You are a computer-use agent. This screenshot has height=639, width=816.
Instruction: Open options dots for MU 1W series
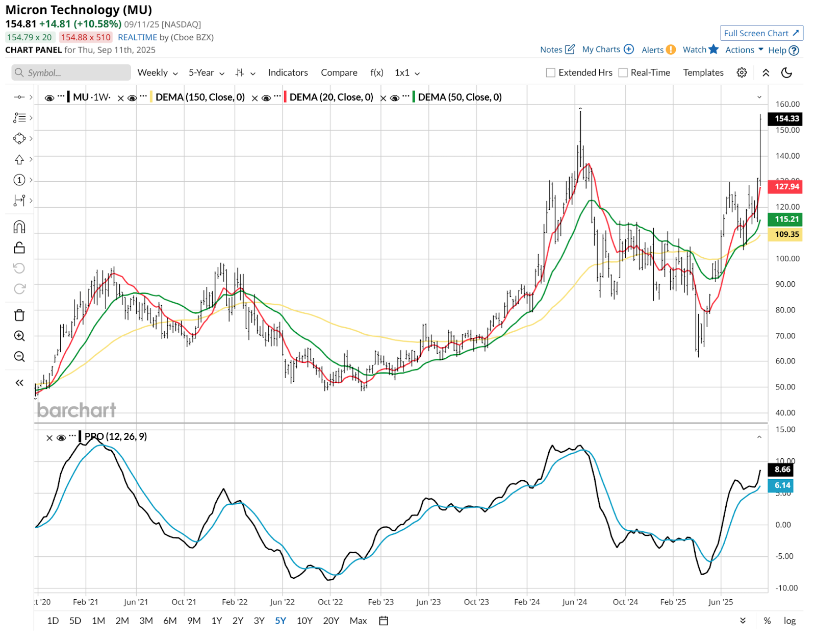61,95
